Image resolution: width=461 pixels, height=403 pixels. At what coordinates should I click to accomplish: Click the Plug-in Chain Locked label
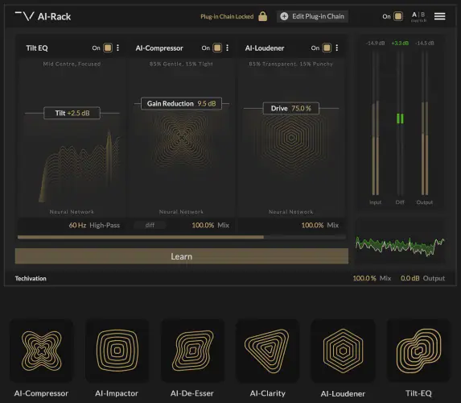(x=227, y=16)
